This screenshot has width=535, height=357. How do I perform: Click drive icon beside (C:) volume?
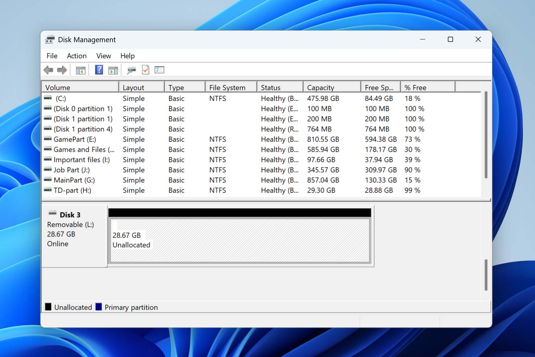pyautogui.click(x=48, y=98)
